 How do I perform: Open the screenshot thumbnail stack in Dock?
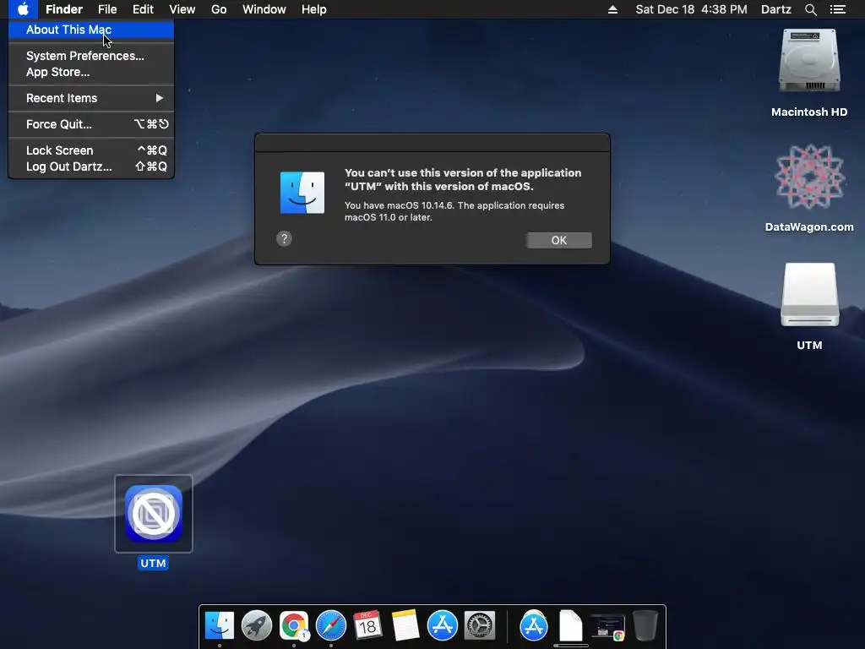pos(608,627)
